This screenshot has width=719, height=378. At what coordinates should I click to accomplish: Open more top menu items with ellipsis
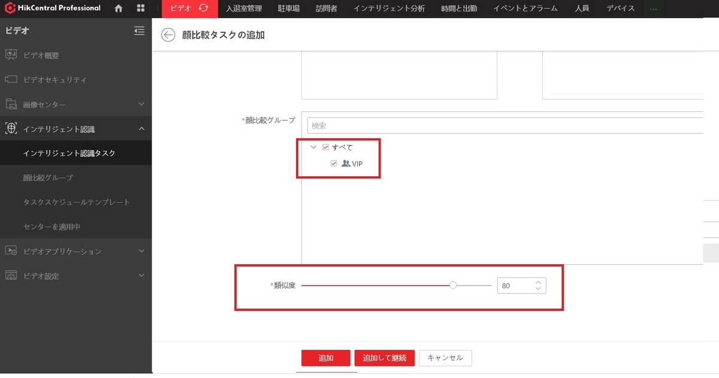[x=653, y=9]
